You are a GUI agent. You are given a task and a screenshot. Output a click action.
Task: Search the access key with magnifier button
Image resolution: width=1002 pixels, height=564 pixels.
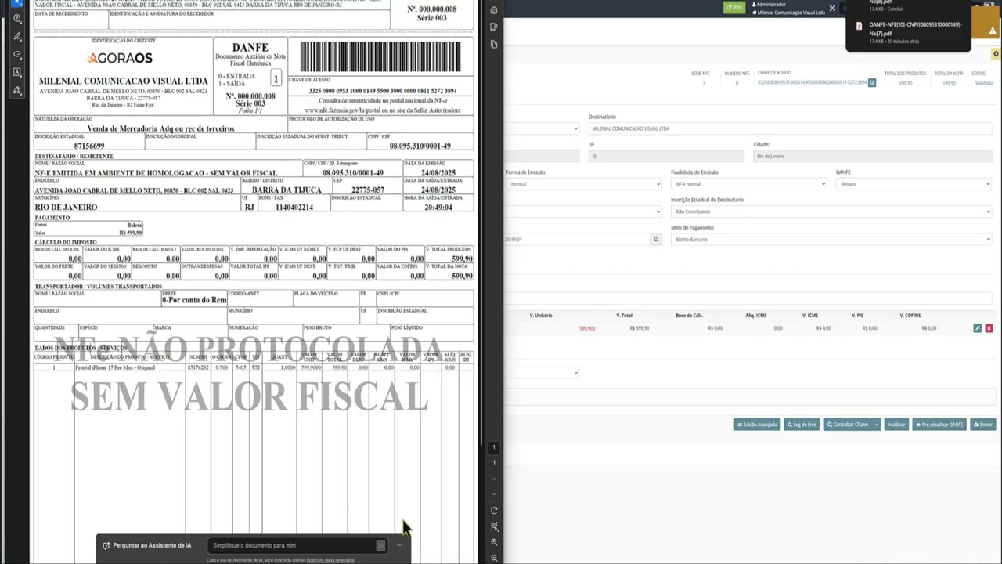(x=872, y=82)
